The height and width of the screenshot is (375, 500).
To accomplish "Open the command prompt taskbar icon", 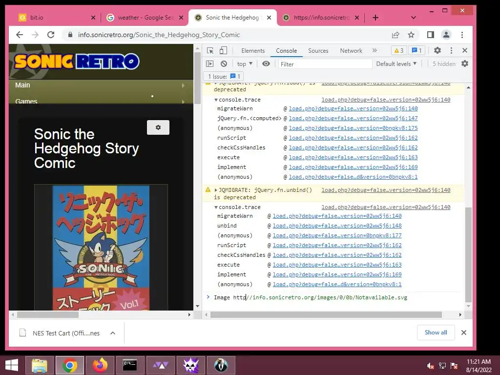I will [x=130, y=365].
